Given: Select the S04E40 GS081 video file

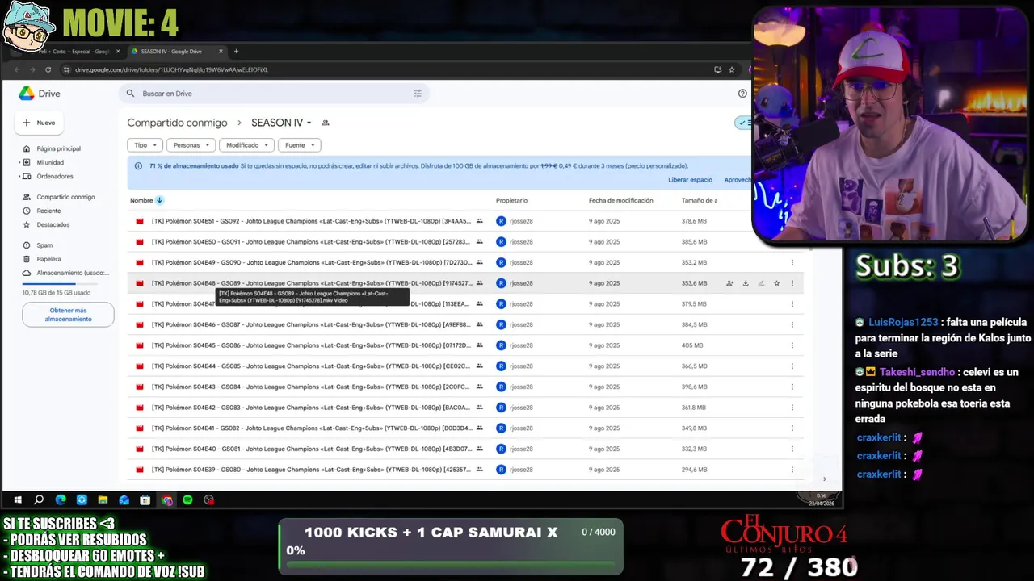Looking at the screenshot, I should pyautogui.click(x=310, y=449).
